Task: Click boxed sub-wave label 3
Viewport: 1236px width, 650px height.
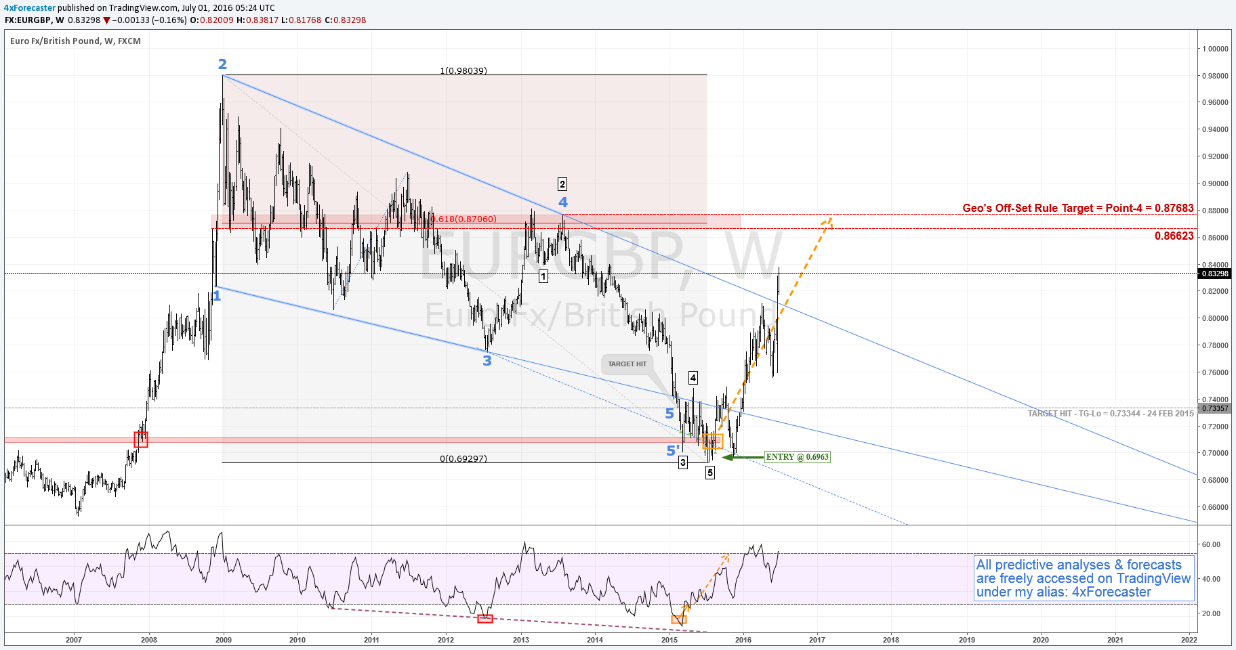Action: (683, 462)
